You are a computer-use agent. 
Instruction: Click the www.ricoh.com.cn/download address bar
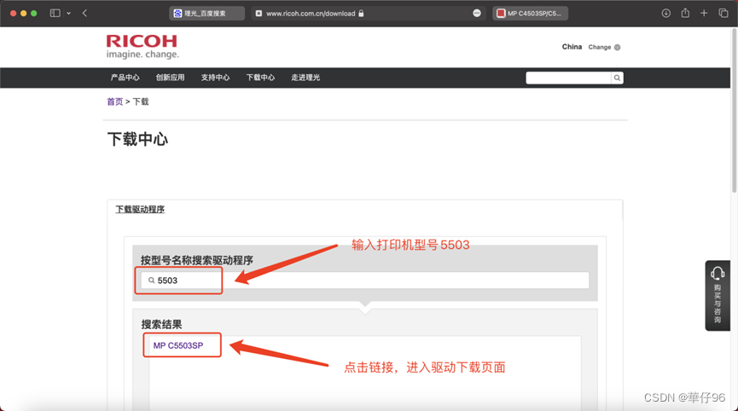(369, 13)
